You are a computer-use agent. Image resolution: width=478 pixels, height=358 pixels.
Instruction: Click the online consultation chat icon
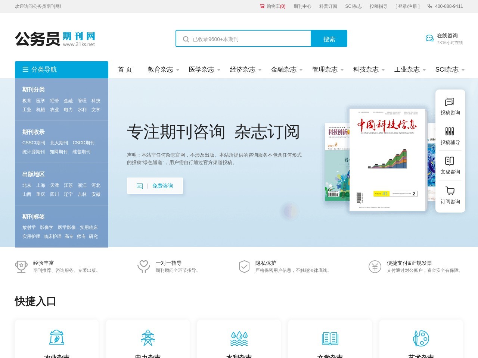(429, 38)
